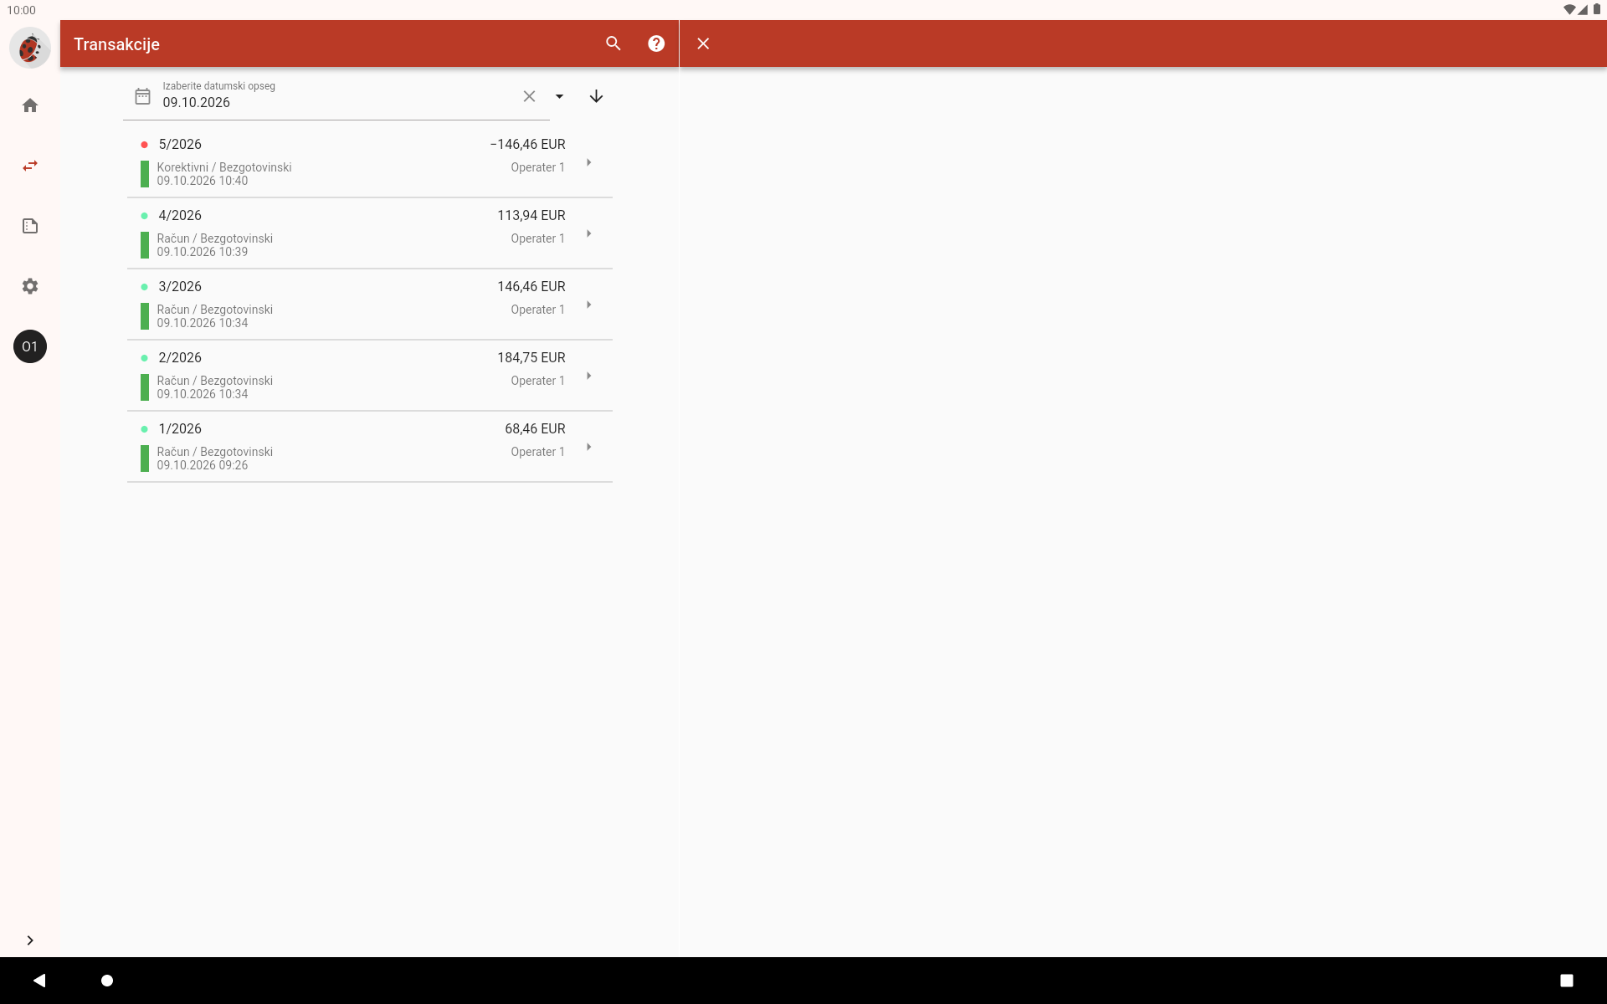1607x1004 pixels.
Task: Expand transaction 3/2026 arrow
Action: [x=589, y=305]
